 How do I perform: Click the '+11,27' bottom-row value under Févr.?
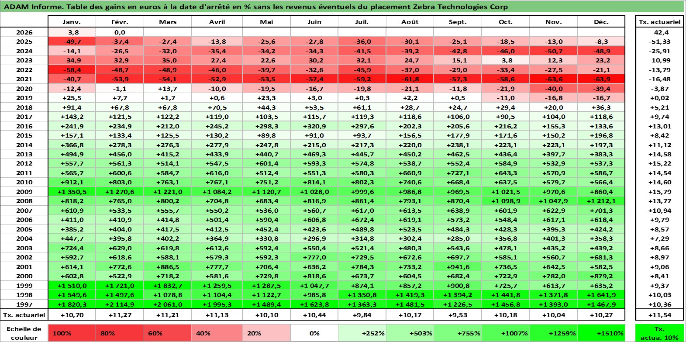(120, 315)
